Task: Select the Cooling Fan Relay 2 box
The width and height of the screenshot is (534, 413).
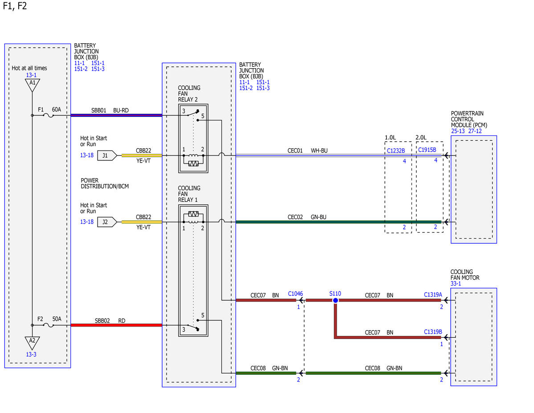Action: pyautogui.click(x=193, y=139)
